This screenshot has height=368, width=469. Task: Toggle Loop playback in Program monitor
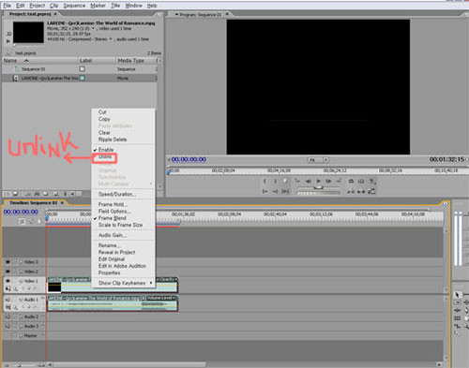(x=351, y=181)
